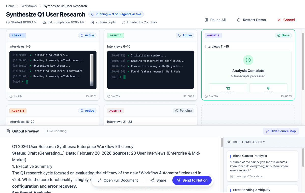Click the clock icon next to 0m 58s
This screenshot has height=193, width=305.
coord(206,96)
